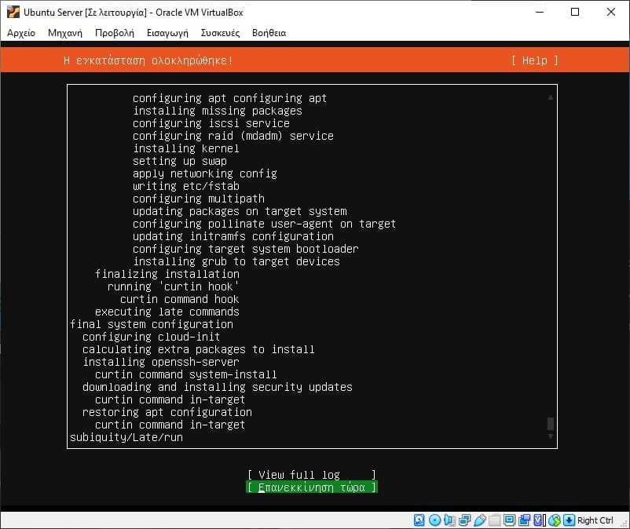Open the mouse integration indicator icon
Image resolution: width=630 pixels, height=529 pixels.
554,520
